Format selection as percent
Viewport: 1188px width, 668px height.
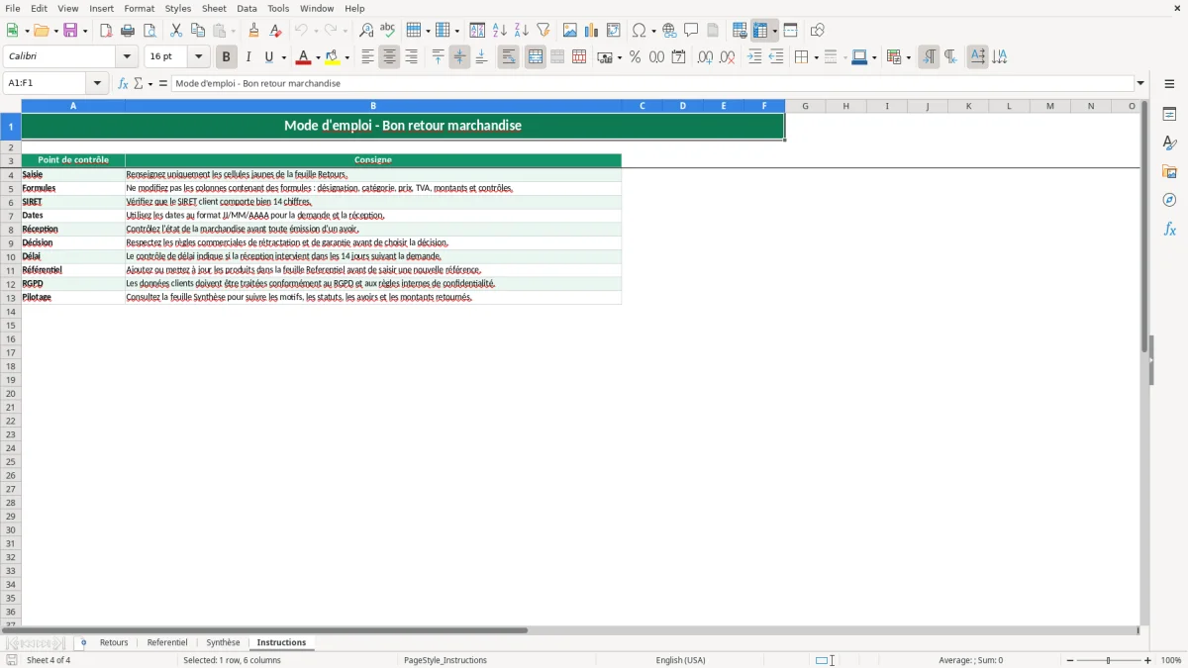635,57
